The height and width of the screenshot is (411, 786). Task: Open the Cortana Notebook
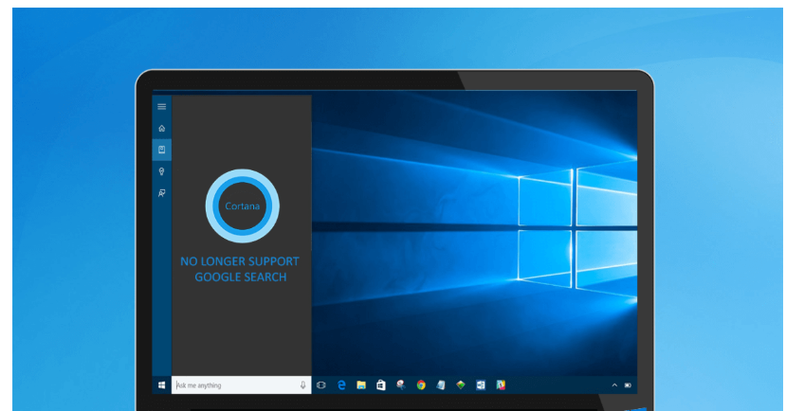161,150
